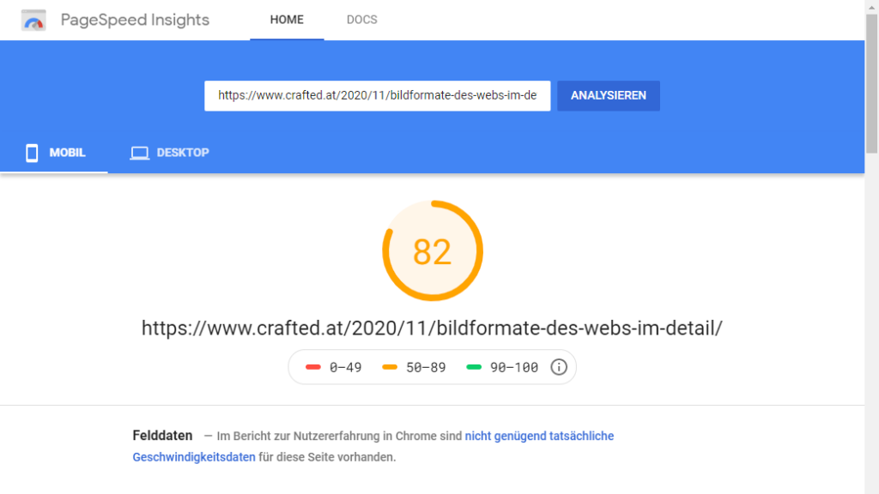Open the HOME tab

coord(287,20)
